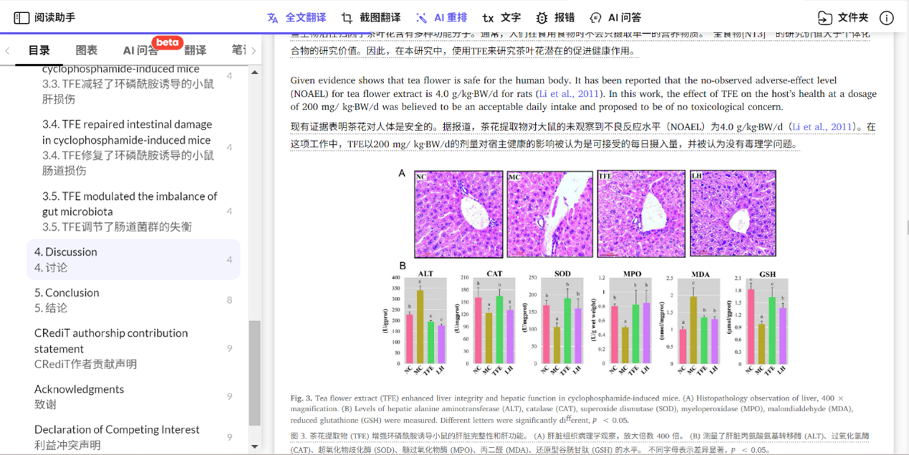Jump to section 3.3 TFE减轻了环磷酰胺诱导的小鼠肝损伤
Viewport: 909px width, 455px height.
click(x=128, y=91)
